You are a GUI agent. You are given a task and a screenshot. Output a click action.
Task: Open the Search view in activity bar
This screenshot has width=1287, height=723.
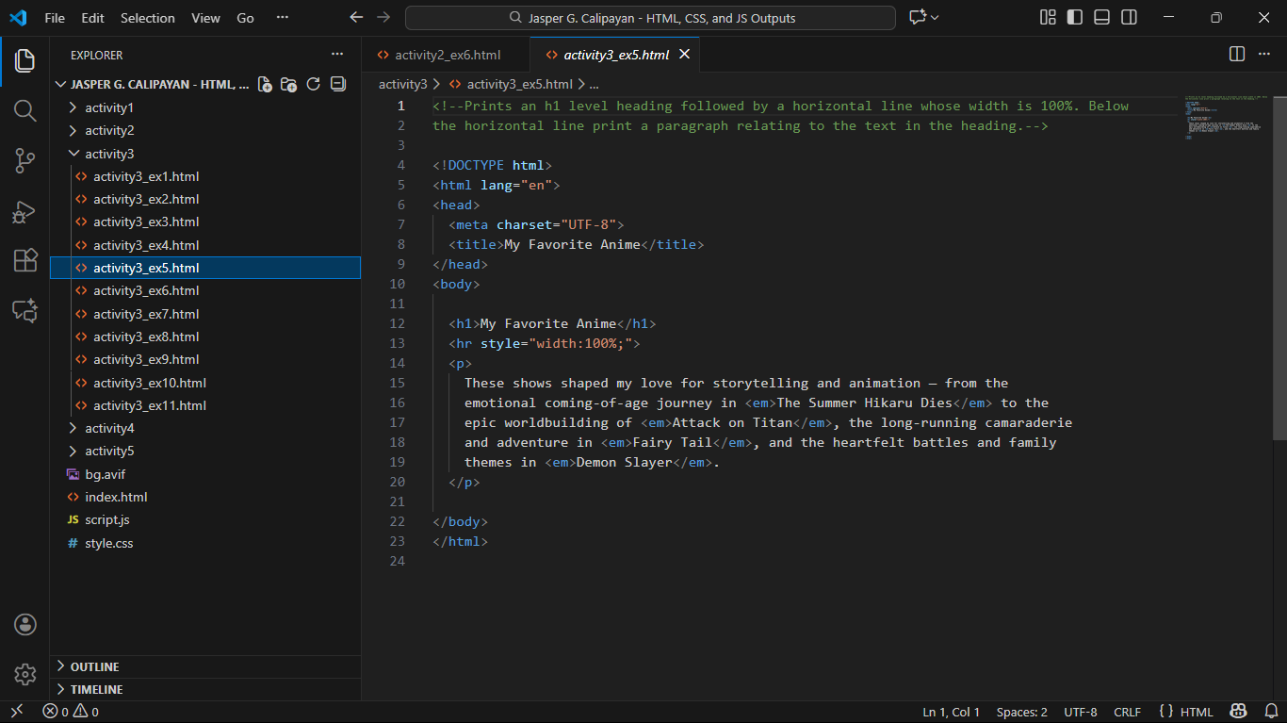pyautogui.click(x=24, y=110)
